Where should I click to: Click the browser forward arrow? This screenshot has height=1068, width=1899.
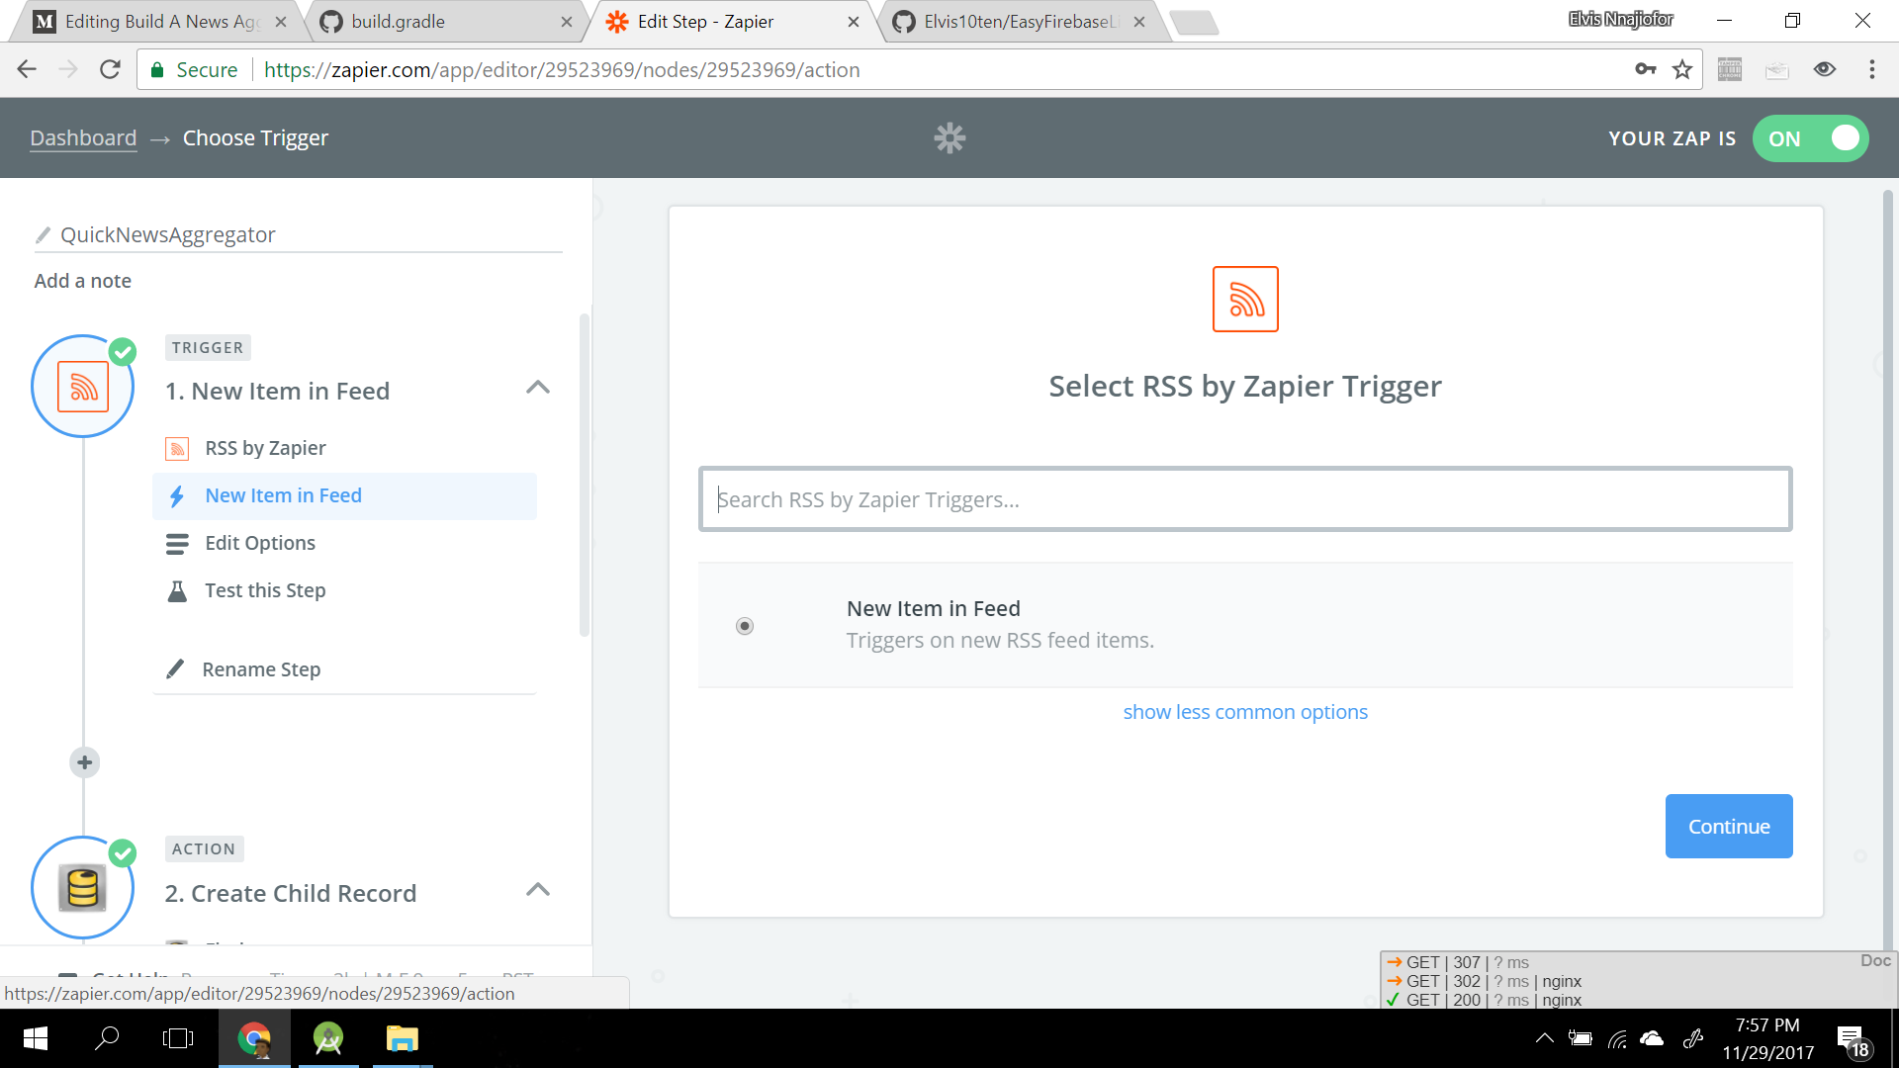[x=68, y=69]
